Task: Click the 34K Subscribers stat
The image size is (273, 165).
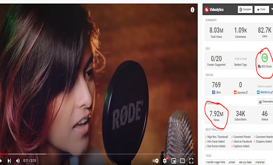Action: click(240, 116)
